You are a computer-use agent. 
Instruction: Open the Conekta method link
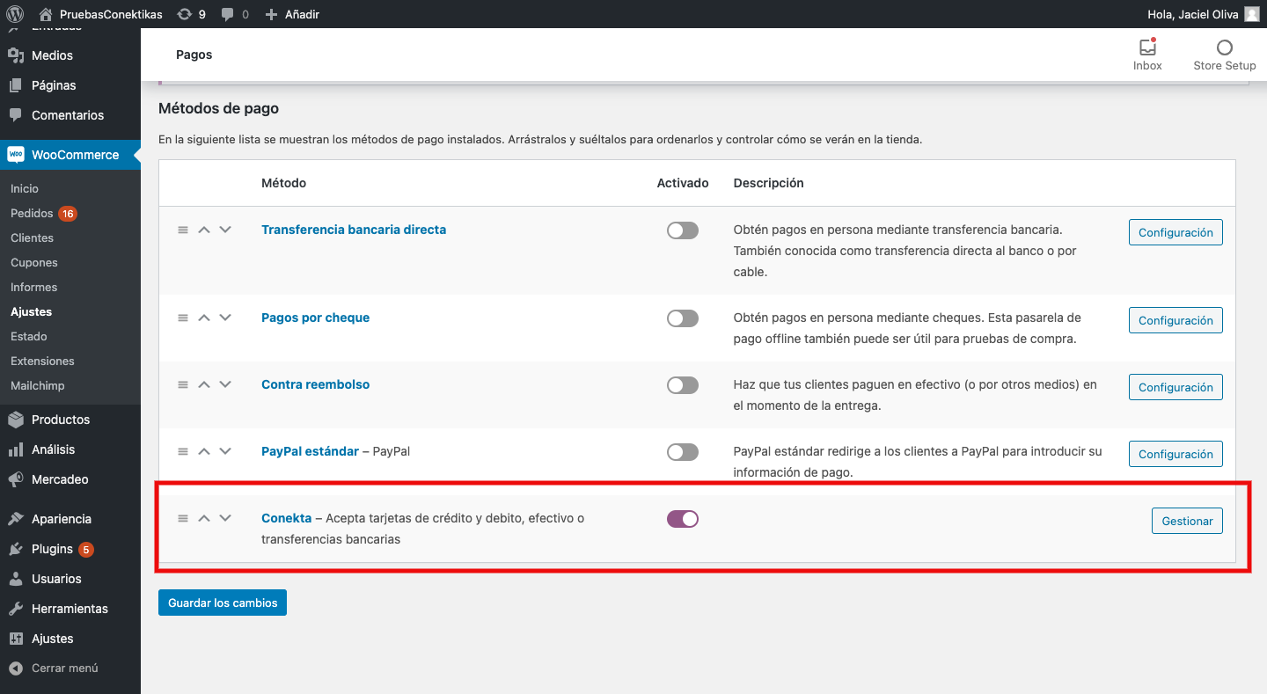[x=286, y=518]
